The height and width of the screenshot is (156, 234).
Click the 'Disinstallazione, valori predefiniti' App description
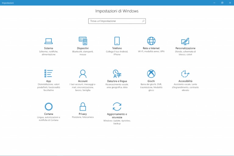[x=48, y=87]
